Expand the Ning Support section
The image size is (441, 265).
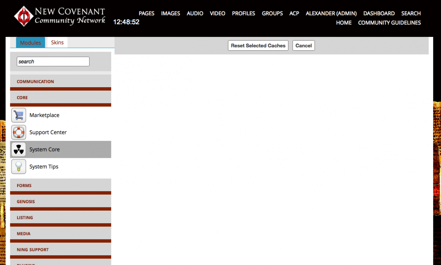[61, 249]
